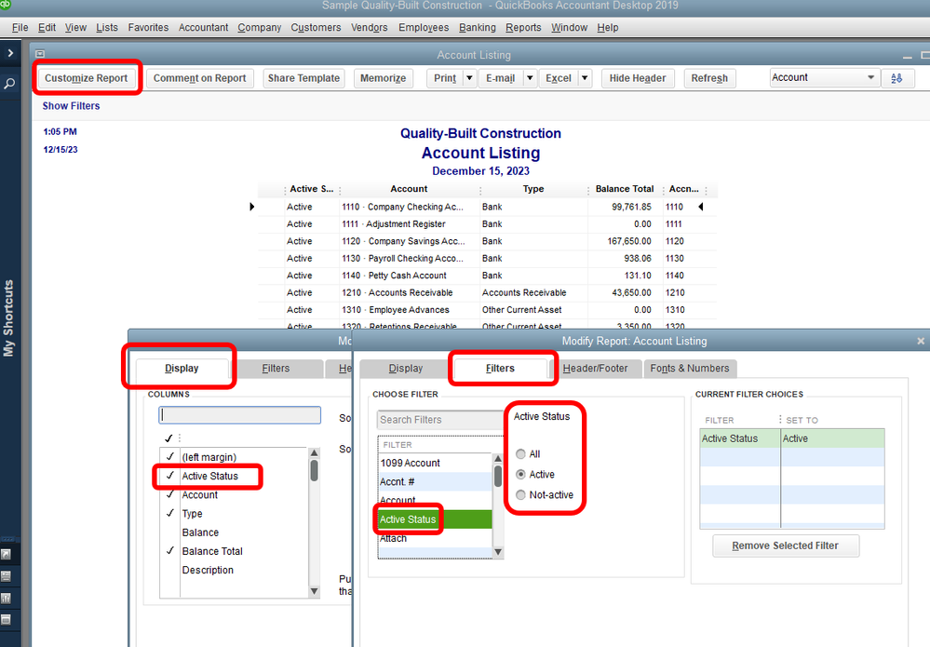Click the Search Filters input field
The width and height of the screenshot is (930, 647).
(440, 420)
